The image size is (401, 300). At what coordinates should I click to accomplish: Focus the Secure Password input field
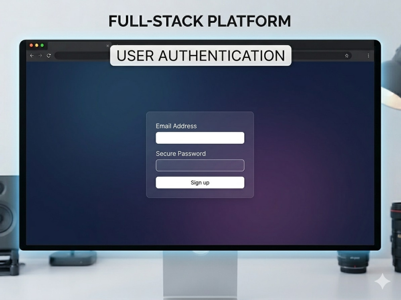200,165
